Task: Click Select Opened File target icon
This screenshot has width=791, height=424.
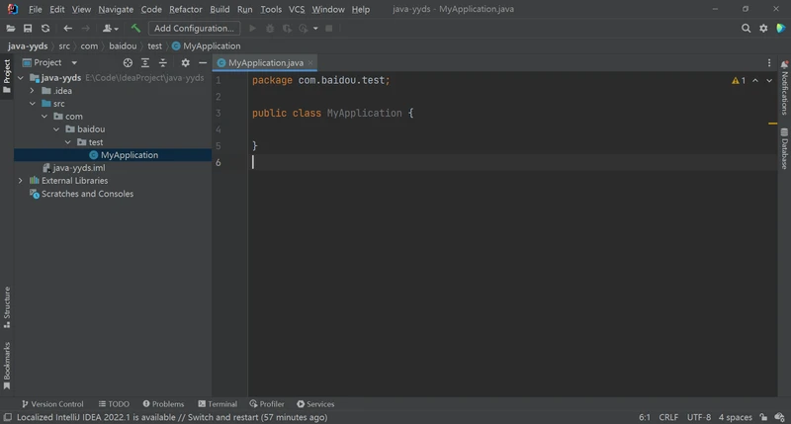Action: click(128, 62)
